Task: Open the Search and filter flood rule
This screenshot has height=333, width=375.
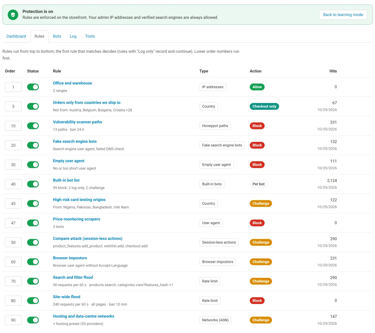Action: tap(73, 277)
